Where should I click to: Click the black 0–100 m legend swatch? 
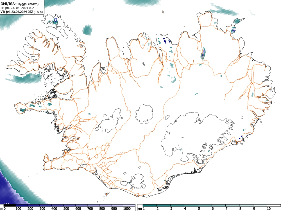[x=10, y=205]
